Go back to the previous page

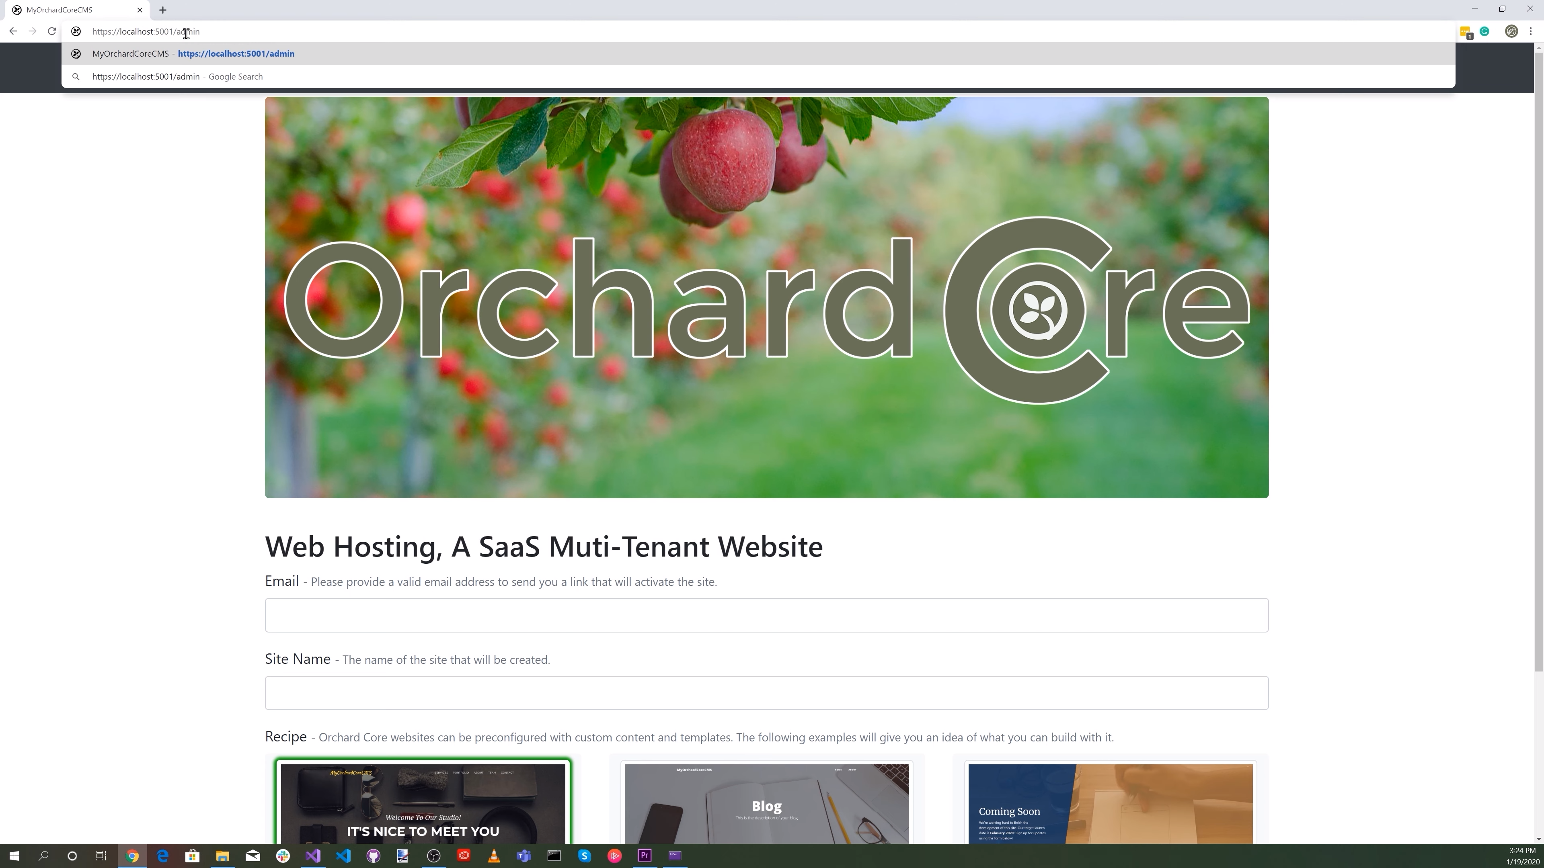coord(13,31)
